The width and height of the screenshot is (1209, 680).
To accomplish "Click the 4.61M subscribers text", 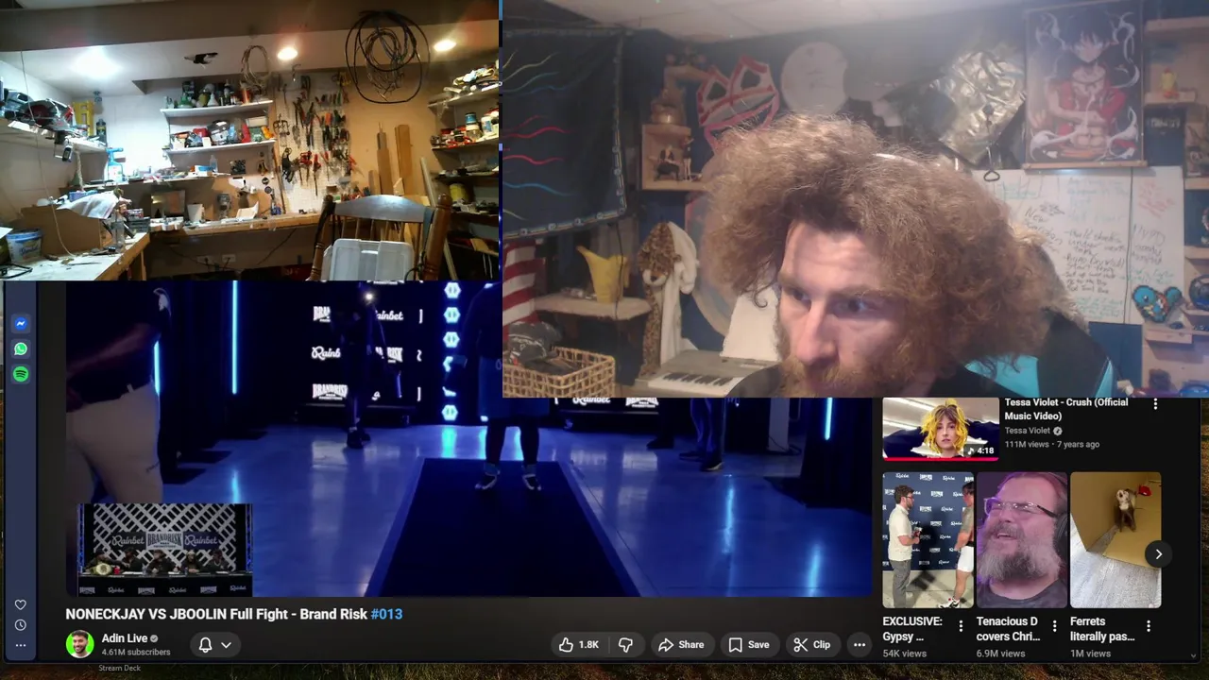I will [136, 653].
